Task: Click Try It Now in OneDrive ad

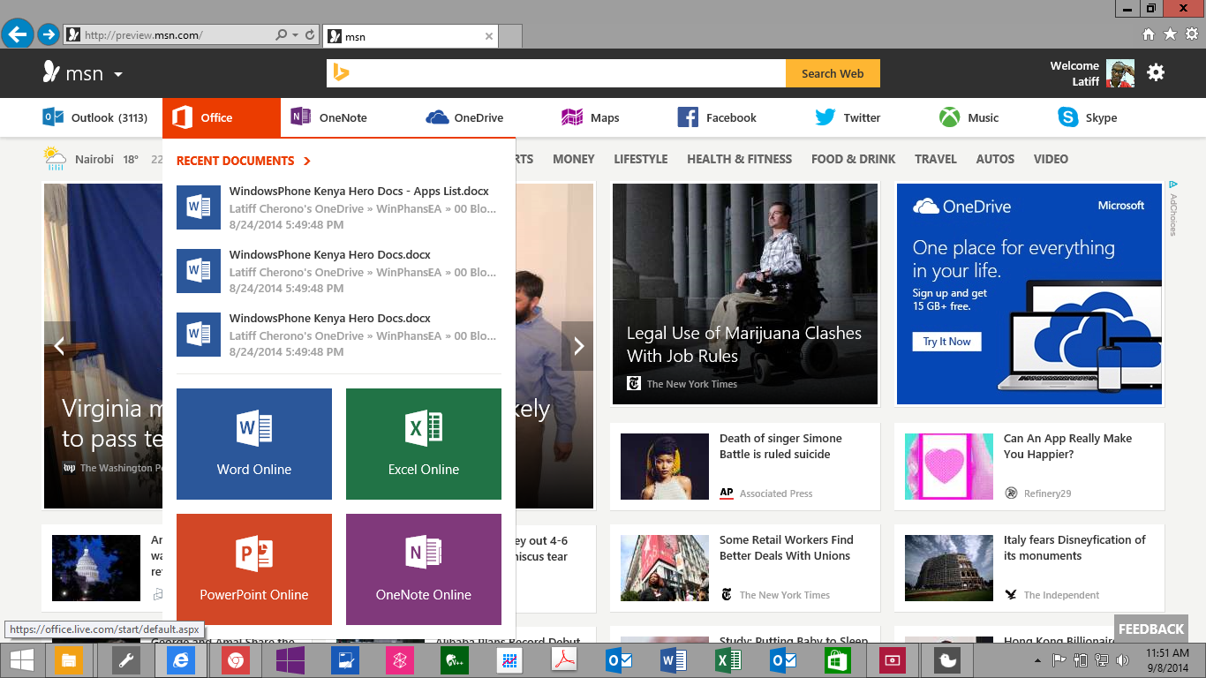Action: pos(946,342)
